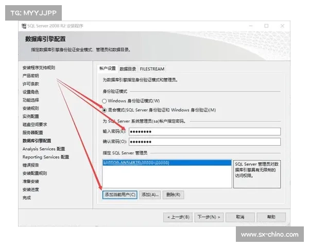
Task: Focus the 确认密码 password field
Action: (x=205, y=142)
